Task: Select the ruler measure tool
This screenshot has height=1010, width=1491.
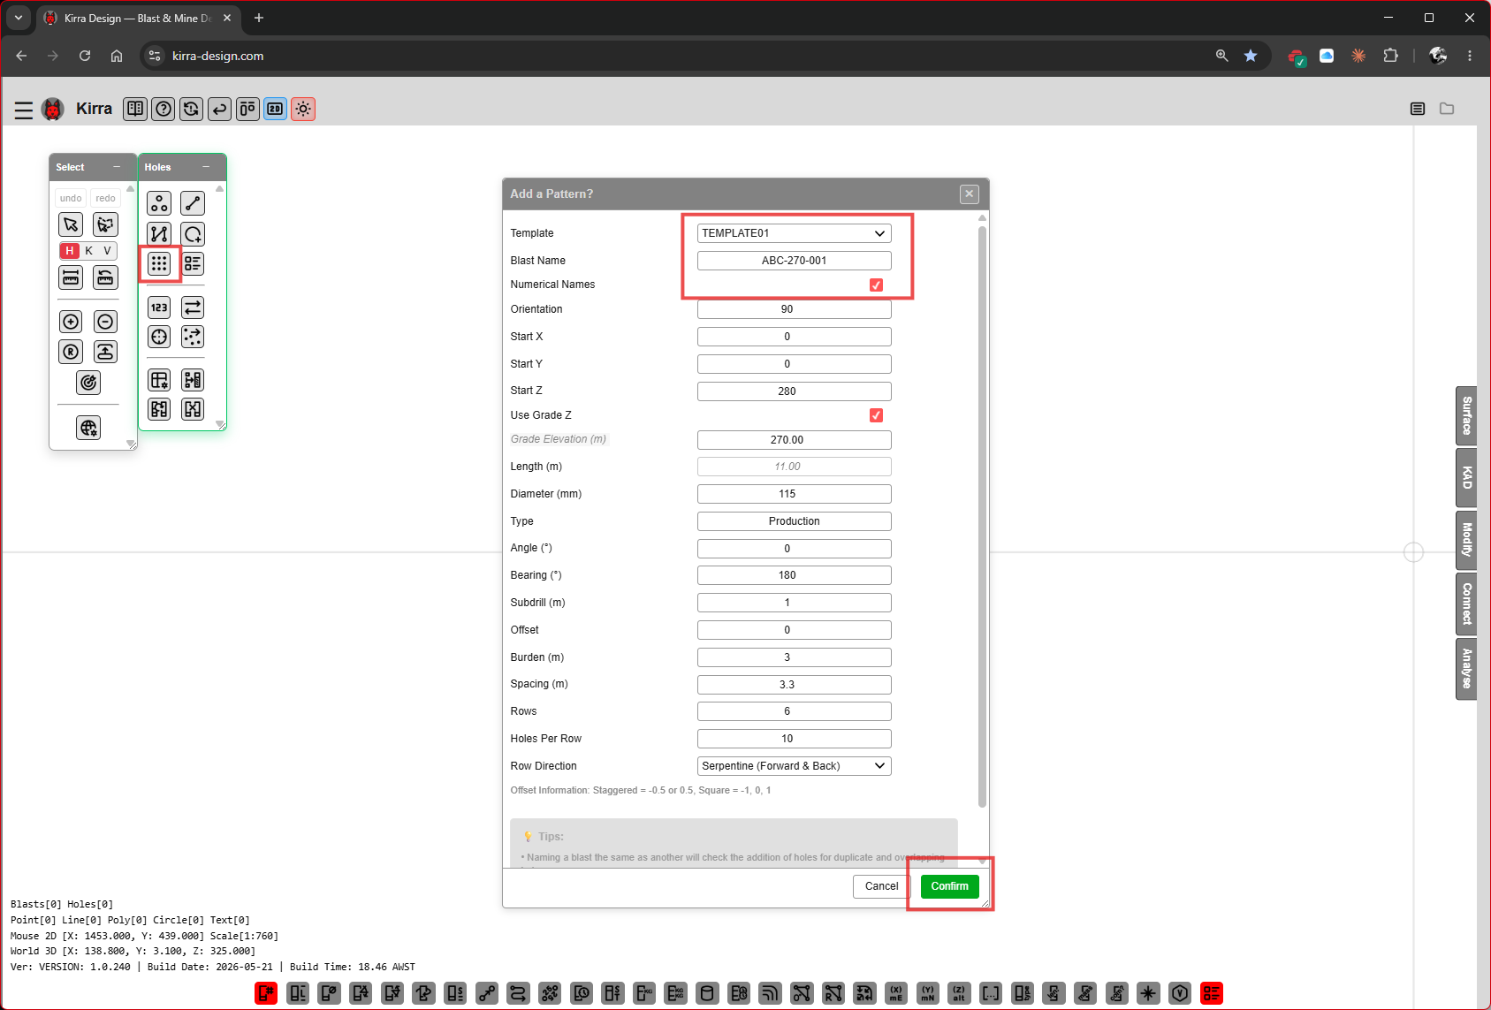Action: tap(72, 277)
